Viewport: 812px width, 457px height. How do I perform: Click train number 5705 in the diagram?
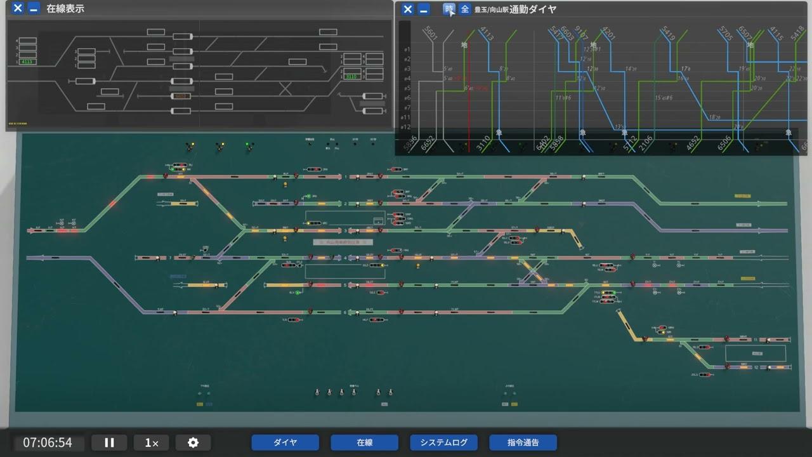click(726, 34)
